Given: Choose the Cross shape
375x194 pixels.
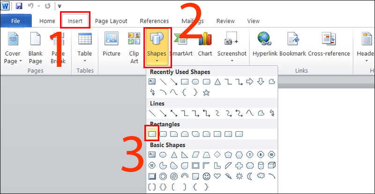Looking at the screenshot, I should (239, 165).
